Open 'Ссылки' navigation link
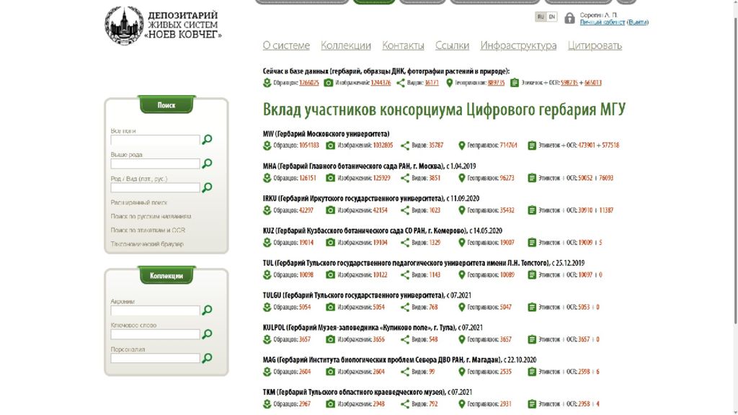 (452, 45)
